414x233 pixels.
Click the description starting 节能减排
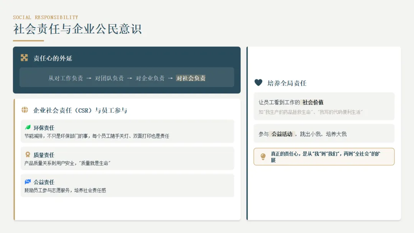tap(97, 136)
